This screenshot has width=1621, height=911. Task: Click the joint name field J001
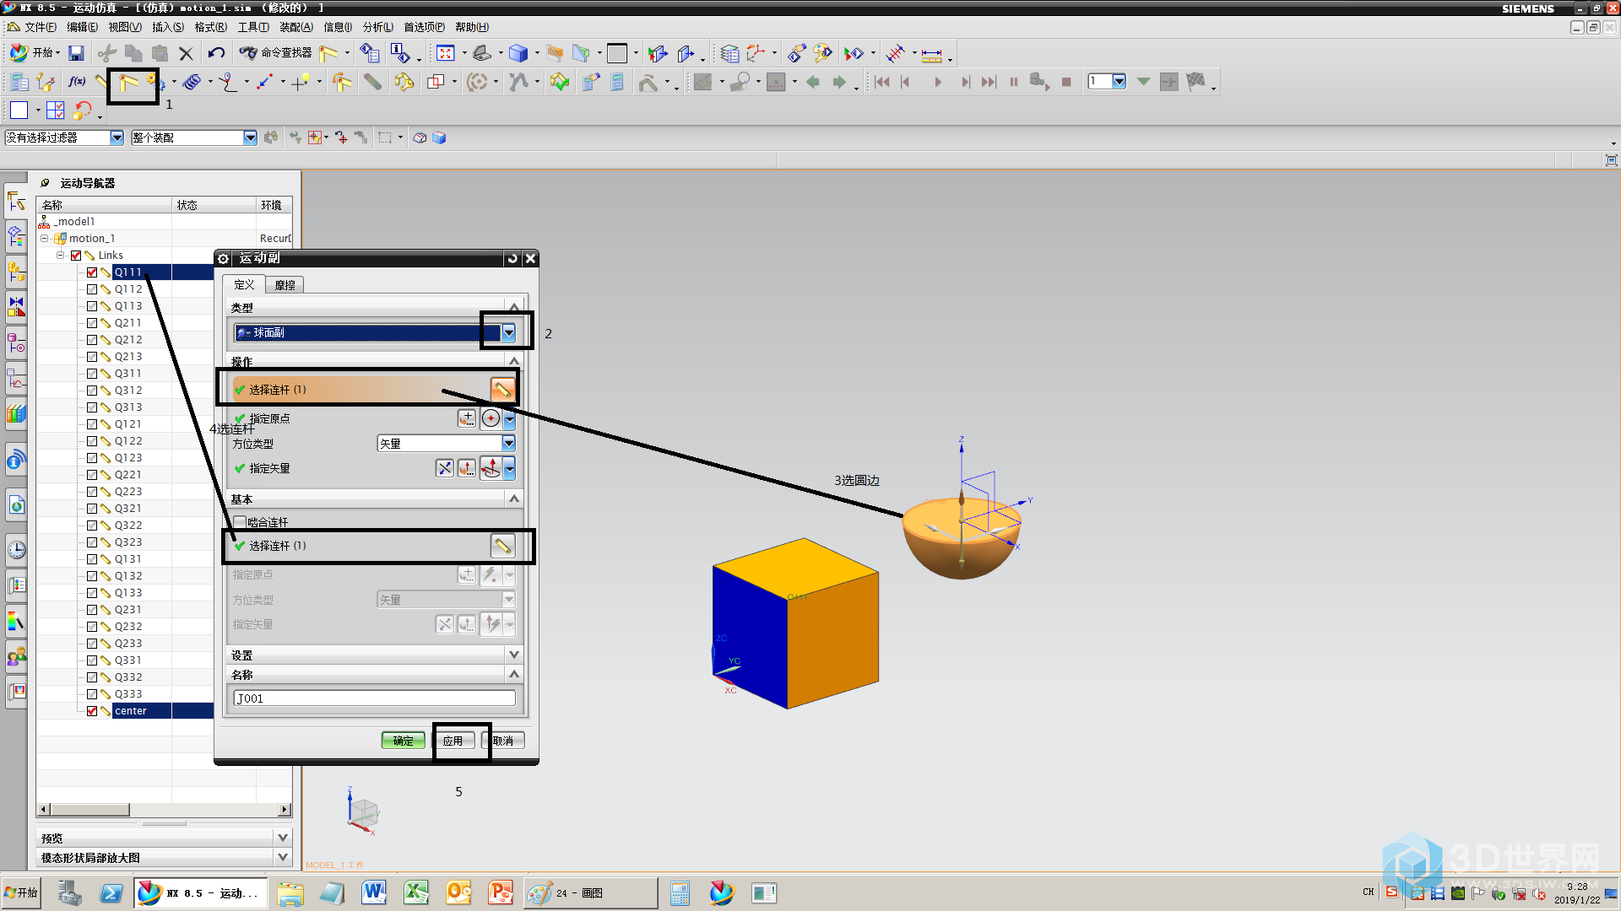click(374, 698)
